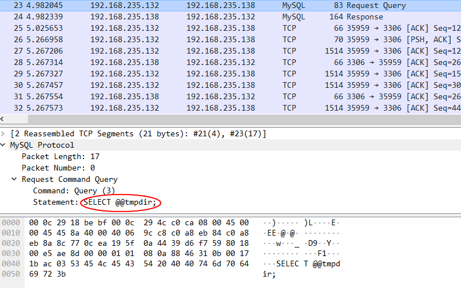Image resolution: width=461 pixels, height=288 pixels.
Task: Select packet number 25 TCP ACK row
Action: pyautogui.click(x=229, y=28)
